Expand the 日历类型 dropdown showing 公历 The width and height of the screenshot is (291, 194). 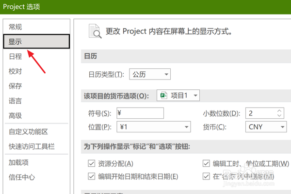150,74
